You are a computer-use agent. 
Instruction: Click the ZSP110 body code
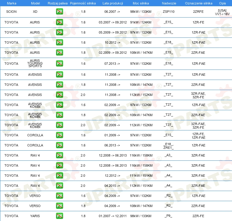pos(169,12)
